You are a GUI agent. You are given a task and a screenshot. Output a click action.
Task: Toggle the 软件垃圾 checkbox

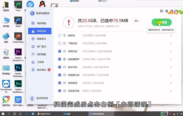click(x=60, y=67)
